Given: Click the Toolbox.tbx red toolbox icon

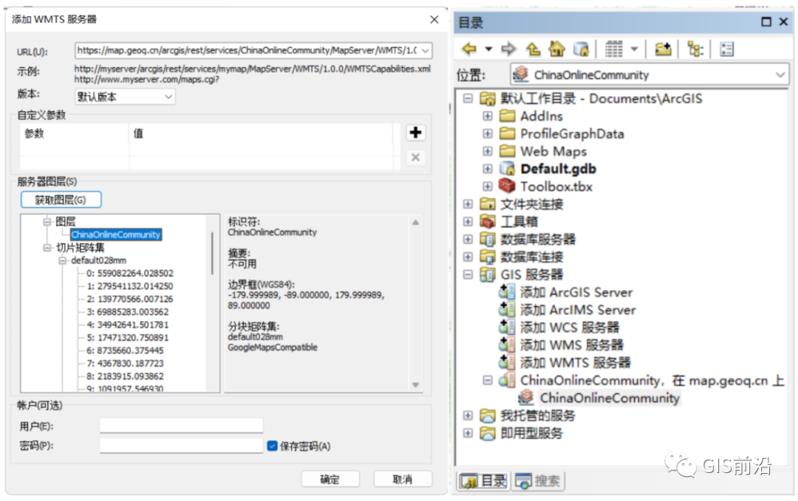Looking at the screenshot, I should point(508,186).
